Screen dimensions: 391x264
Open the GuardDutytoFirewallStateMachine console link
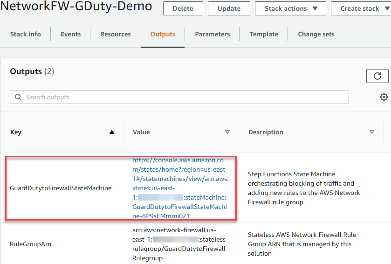[180, 188]
